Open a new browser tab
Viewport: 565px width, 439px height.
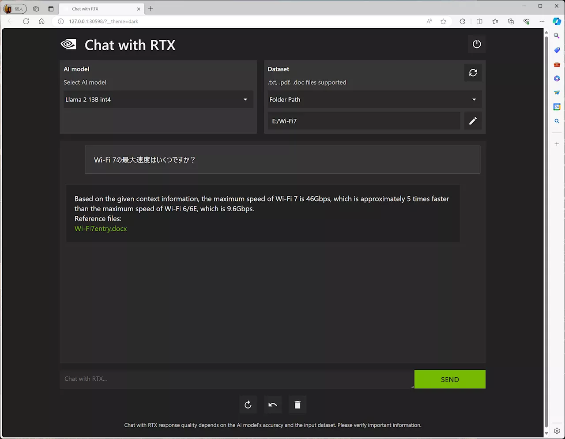(151, 9)
